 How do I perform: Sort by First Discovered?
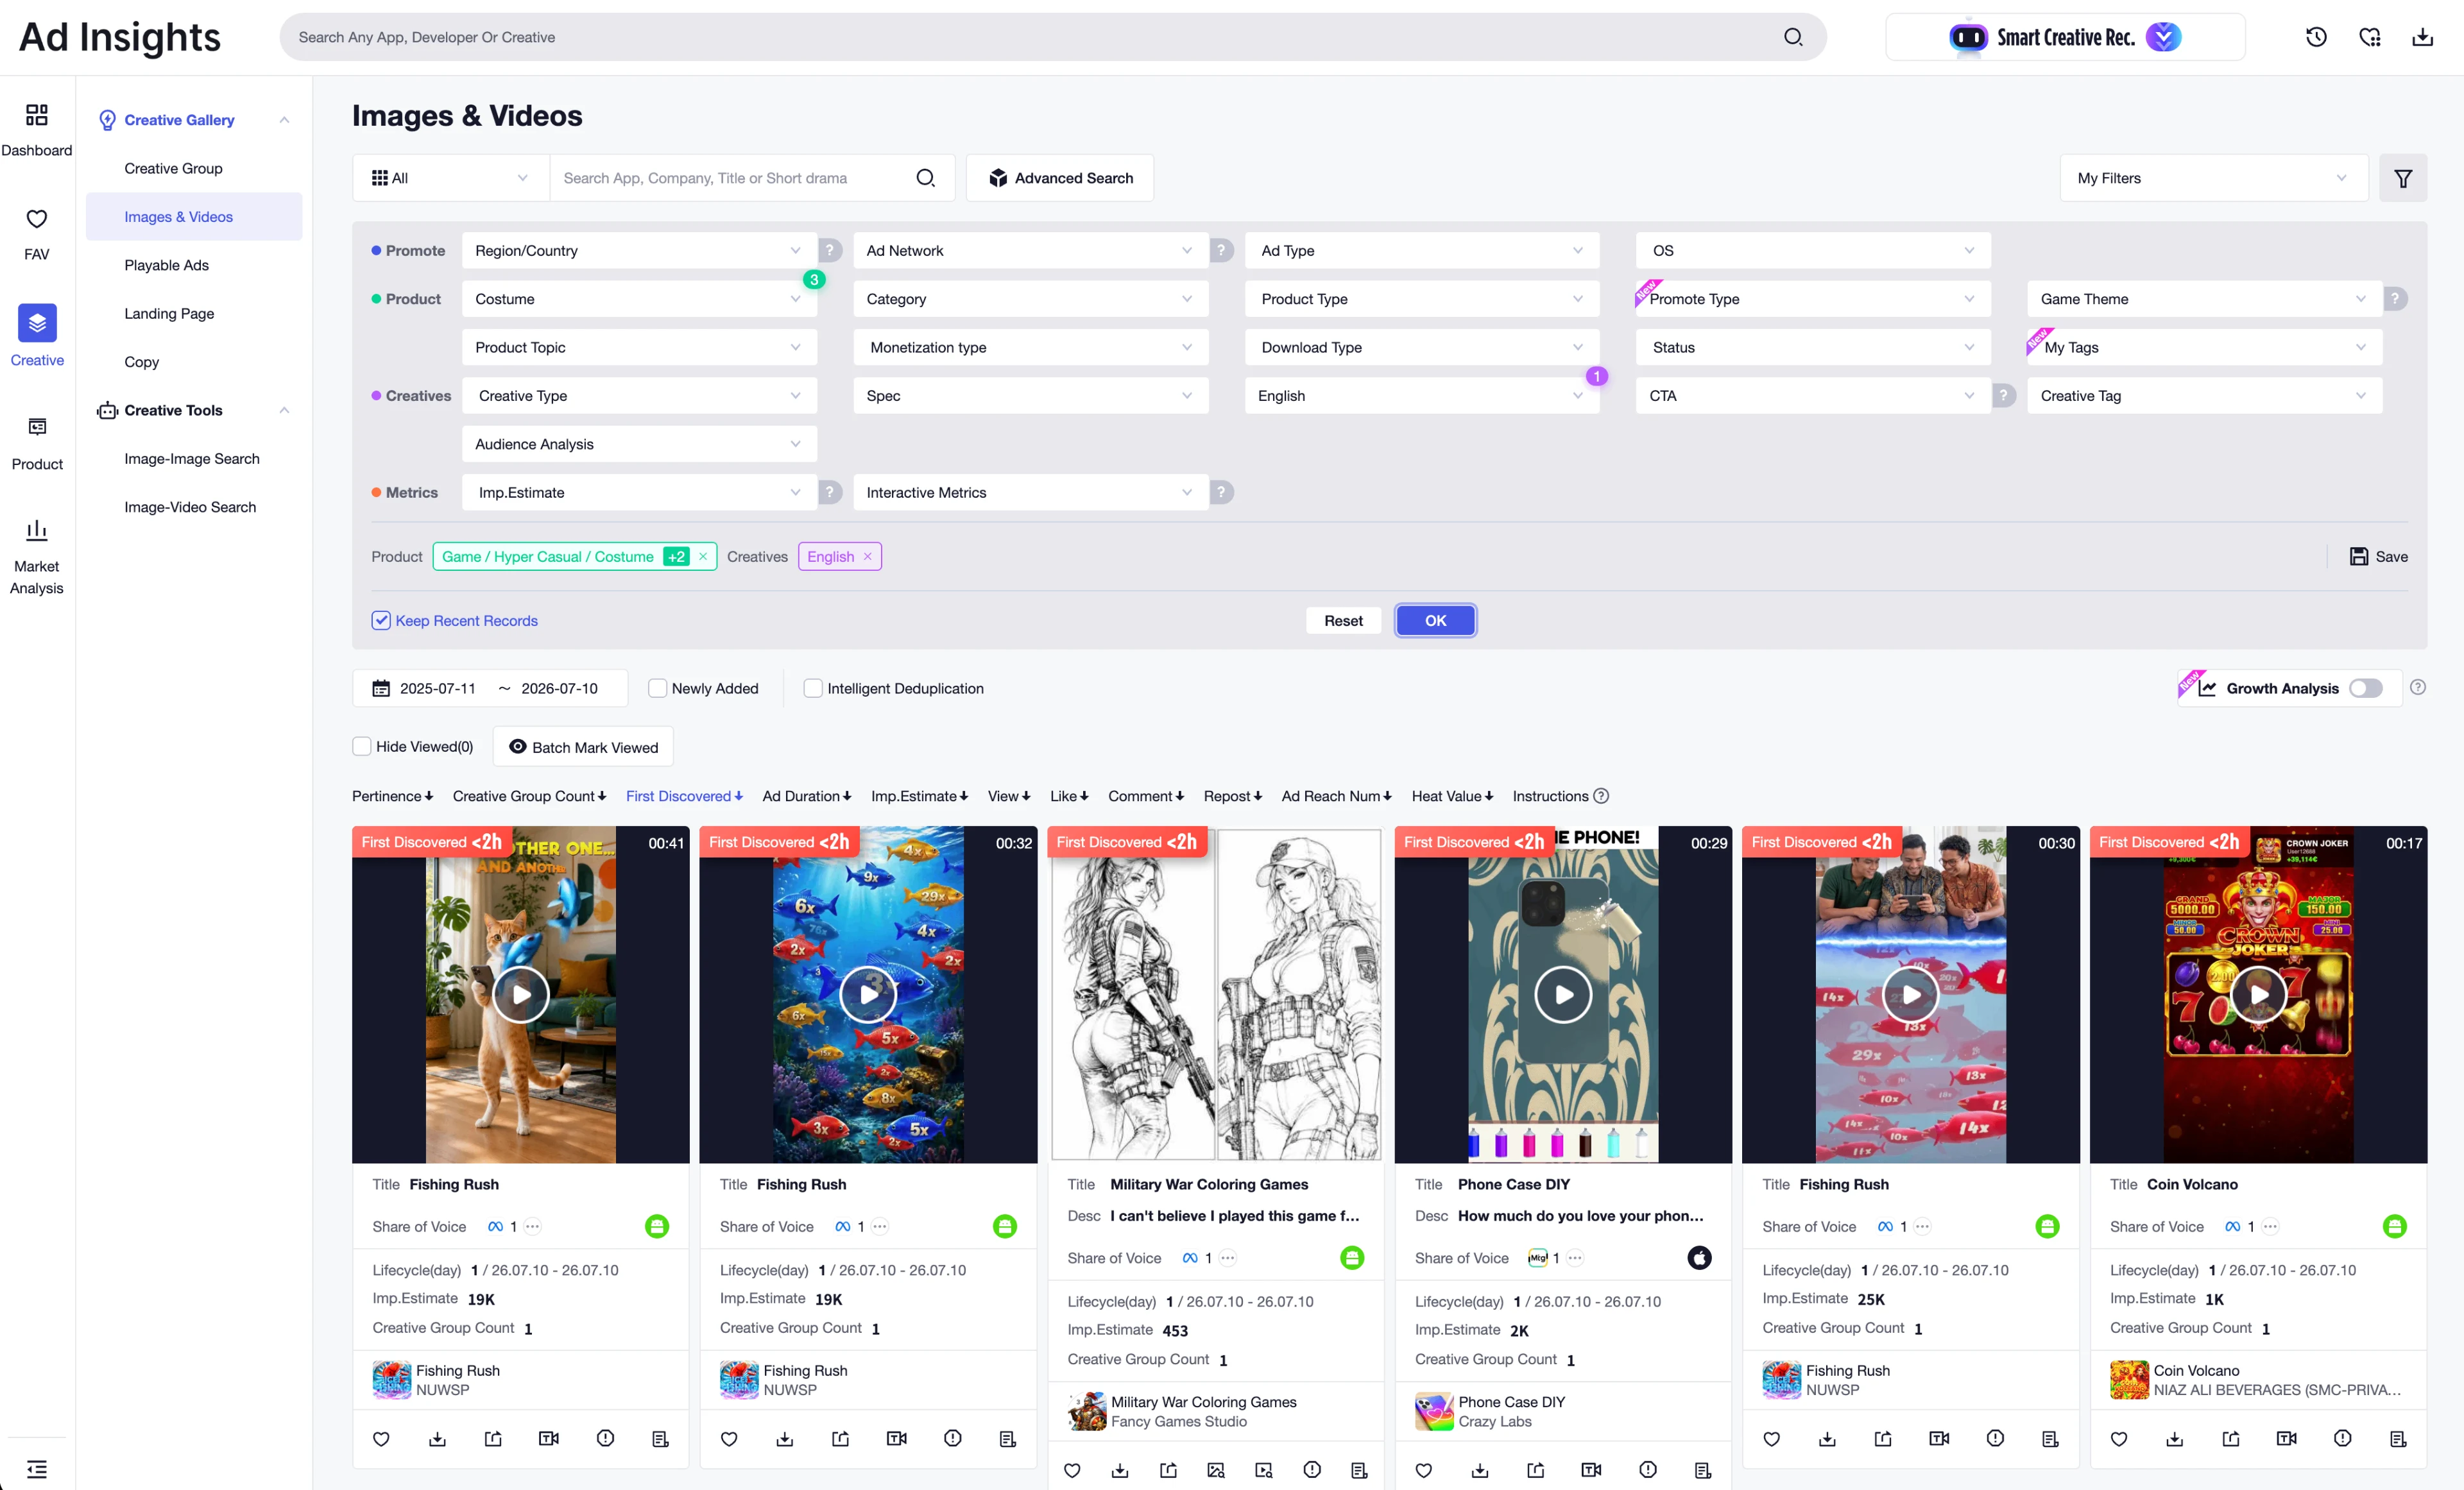(684, 797)
